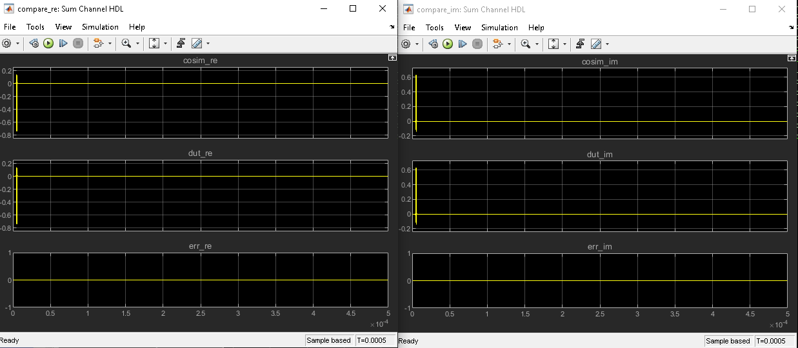This screenshot has width=798, height=348.
Task: Click Sample based status in compare_im window
Action: (x=728, y=341)
